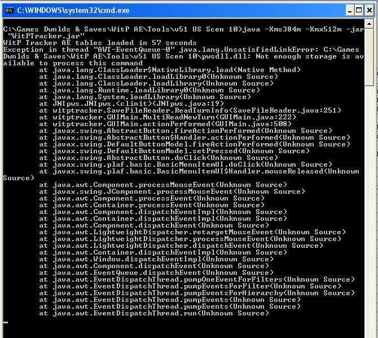Click the Container.processEvent stack line
The height and width of the screenshot is (338, 378).
(152, 205)
